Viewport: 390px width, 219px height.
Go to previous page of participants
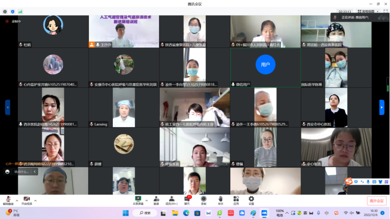[x=8, y=107]
